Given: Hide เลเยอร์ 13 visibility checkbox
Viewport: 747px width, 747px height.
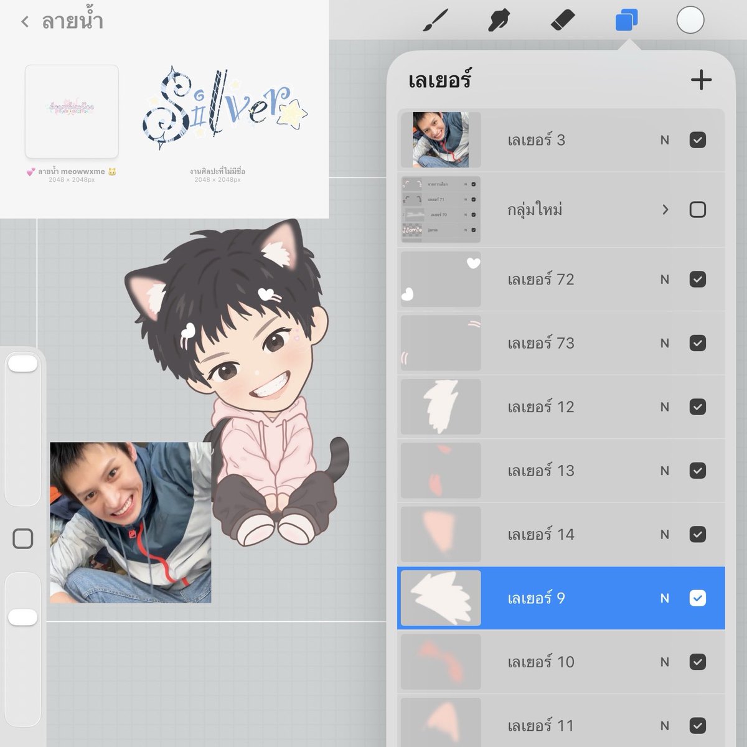Looking at the screenshot, I should point(698,471).
